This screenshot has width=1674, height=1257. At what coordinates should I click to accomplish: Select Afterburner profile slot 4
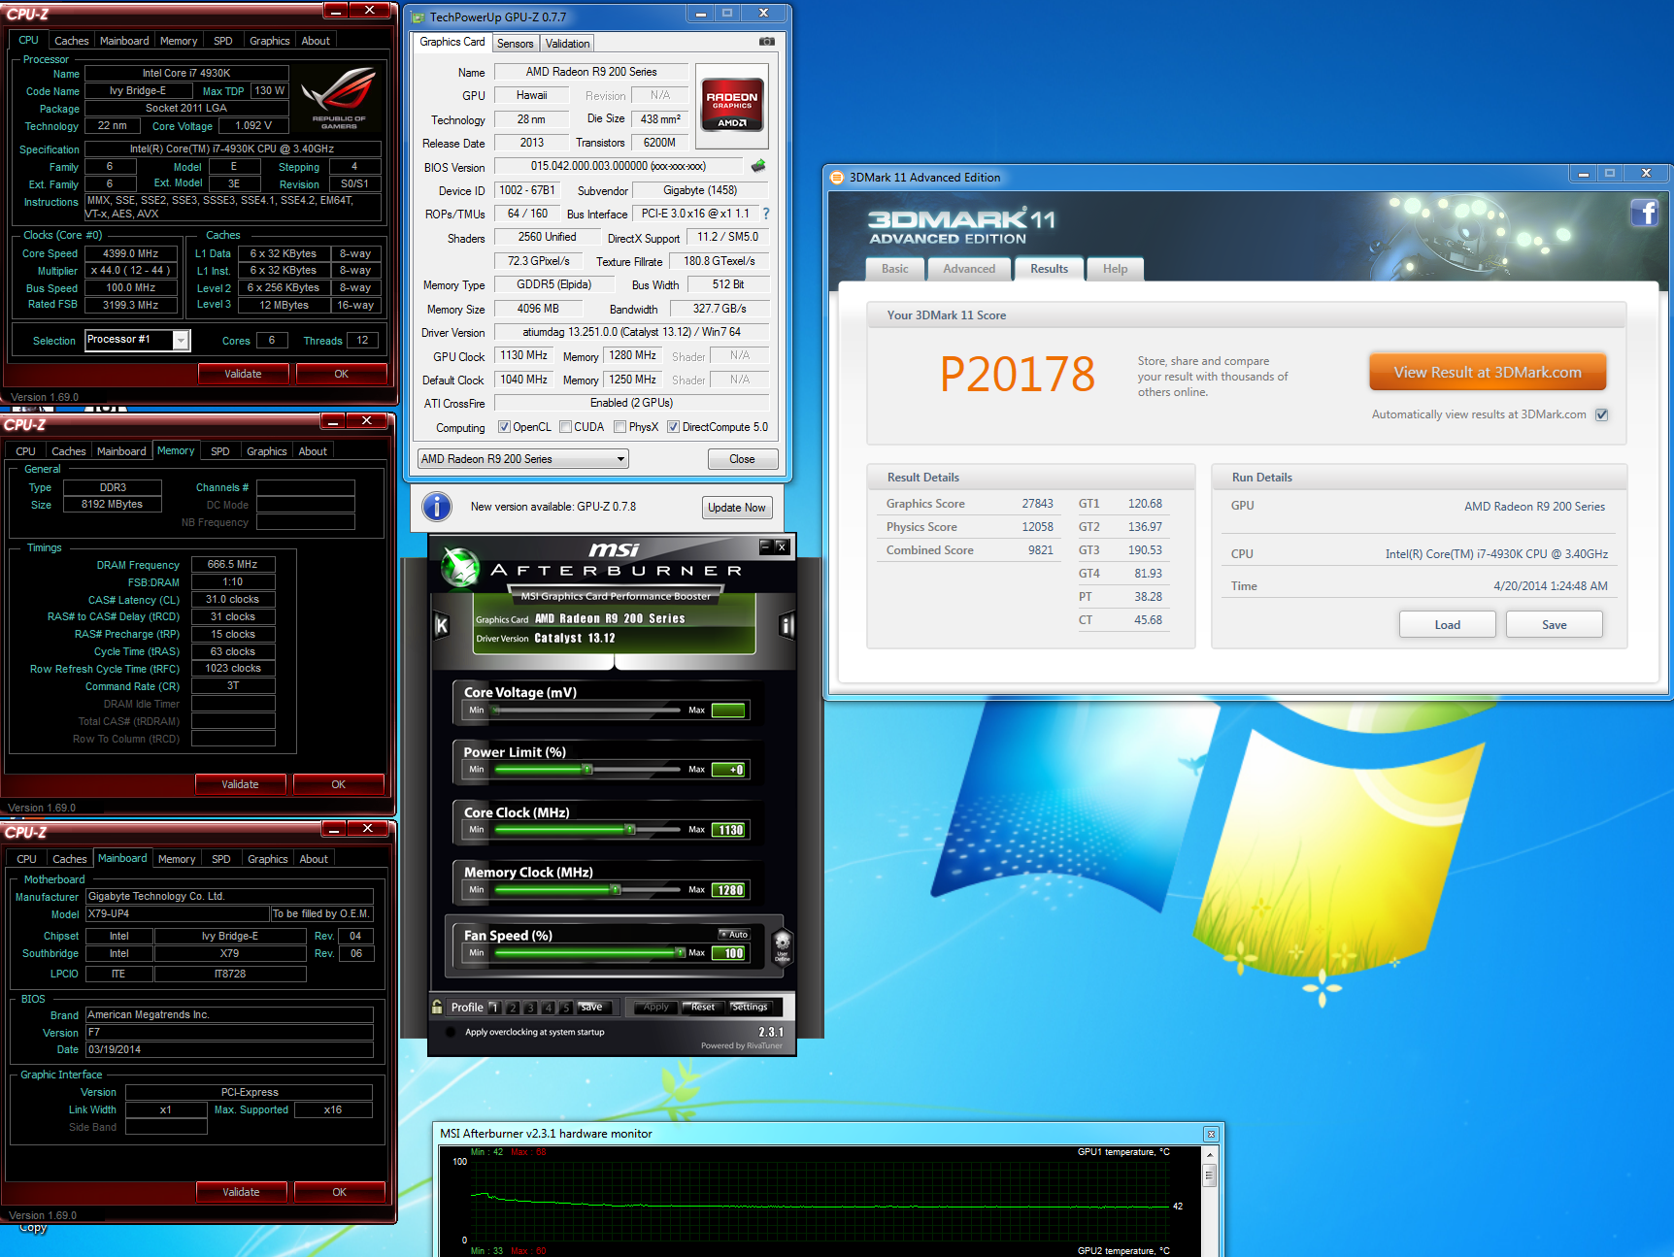[x=548, y=1008]
